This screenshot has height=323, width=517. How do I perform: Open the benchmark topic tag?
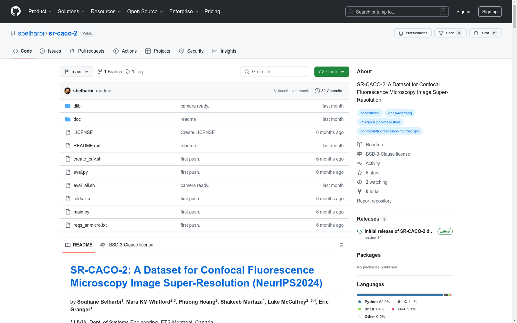370,113
